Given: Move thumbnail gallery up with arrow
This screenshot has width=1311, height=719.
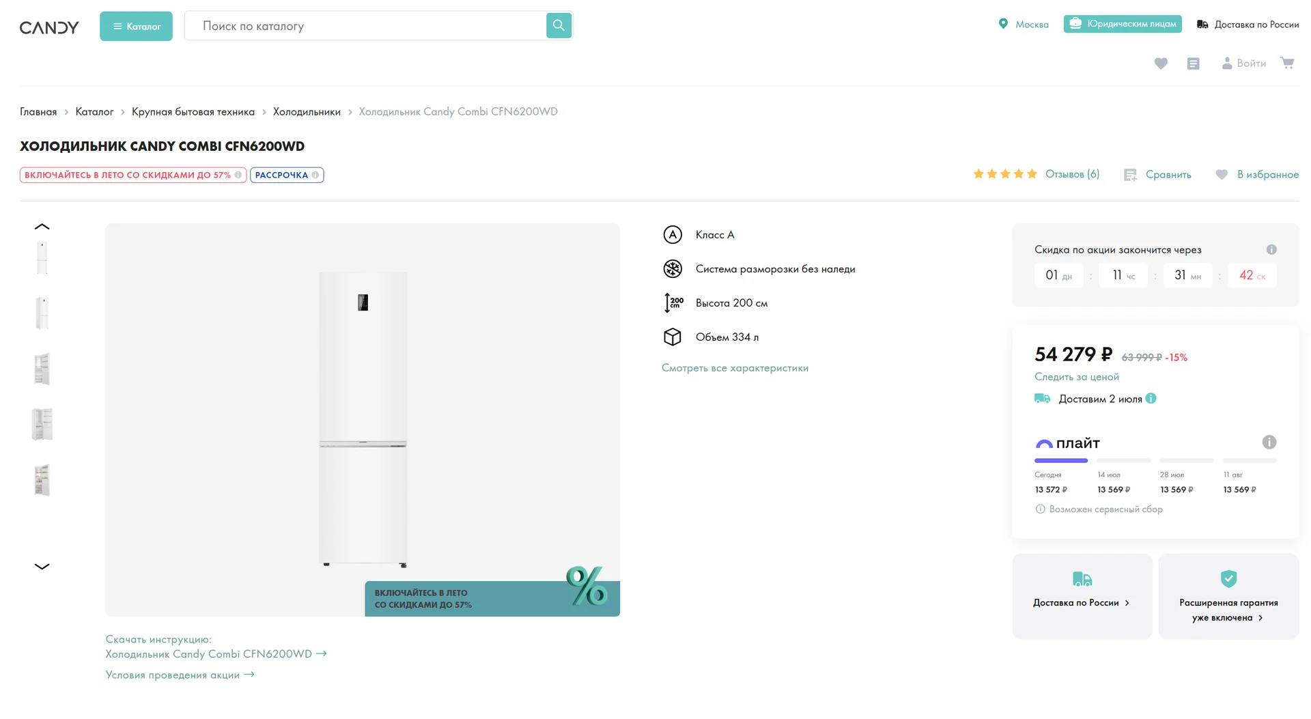Looking at the screenshot, I should (x=42, y=227).
